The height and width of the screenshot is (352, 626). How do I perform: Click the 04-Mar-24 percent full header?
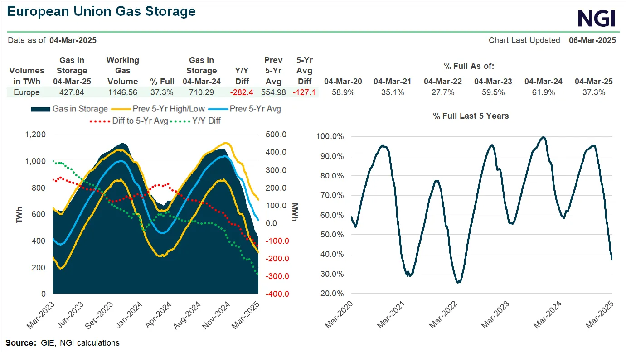click(x=543, y=82)
